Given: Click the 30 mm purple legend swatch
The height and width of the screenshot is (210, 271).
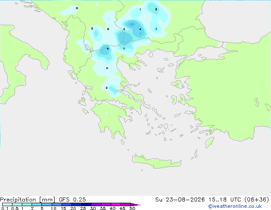Looking at the screenshot, I should point(96,204).
